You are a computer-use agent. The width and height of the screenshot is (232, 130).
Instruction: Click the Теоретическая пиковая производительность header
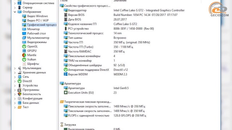tap(86, 102)
